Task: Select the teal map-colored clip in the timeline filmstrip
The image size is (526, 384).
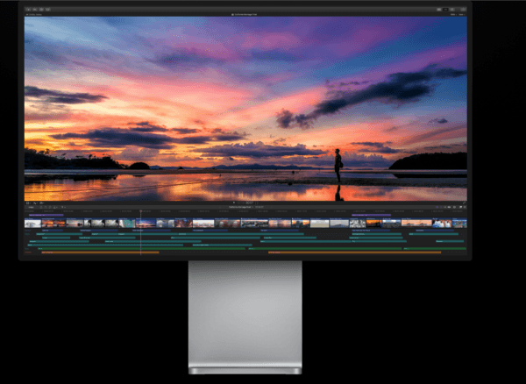Action: click(x=127, y=223)
